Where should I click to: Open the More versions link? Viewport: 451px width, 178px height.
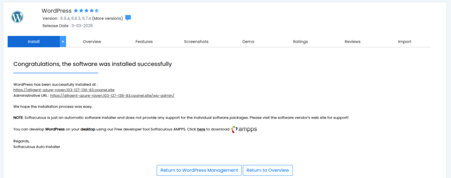tap(107, 18)
